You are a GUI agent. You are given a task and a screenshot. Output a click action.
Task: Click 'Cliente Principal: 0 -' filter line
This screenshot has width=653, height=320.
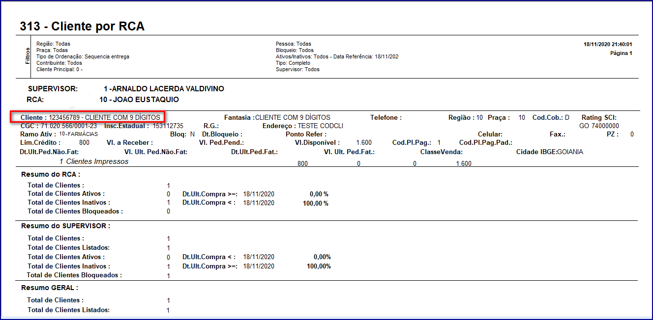(x=59, y=70)
